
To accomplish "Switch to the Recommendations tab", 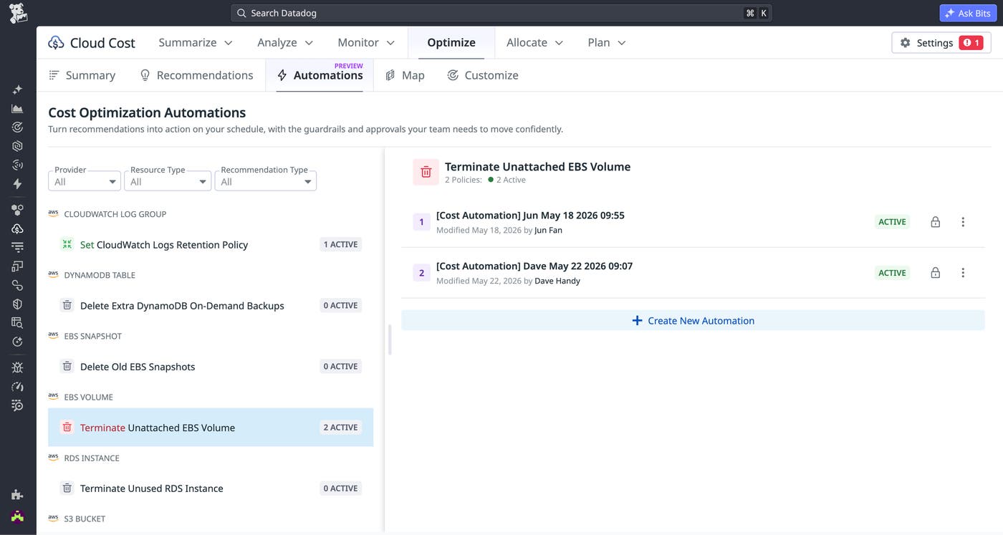I will click(x=196, y=75).
